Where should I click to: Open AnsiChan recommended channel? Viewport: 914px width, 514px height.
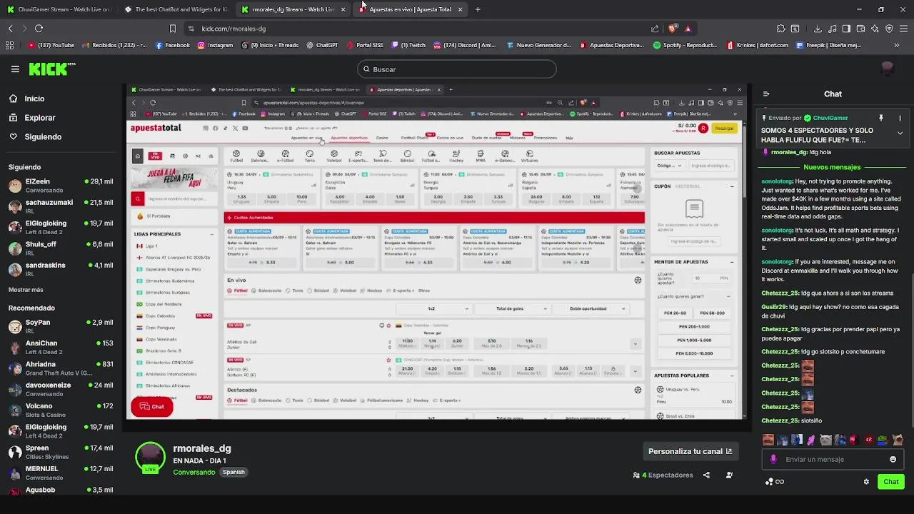(x=61, y=347)
